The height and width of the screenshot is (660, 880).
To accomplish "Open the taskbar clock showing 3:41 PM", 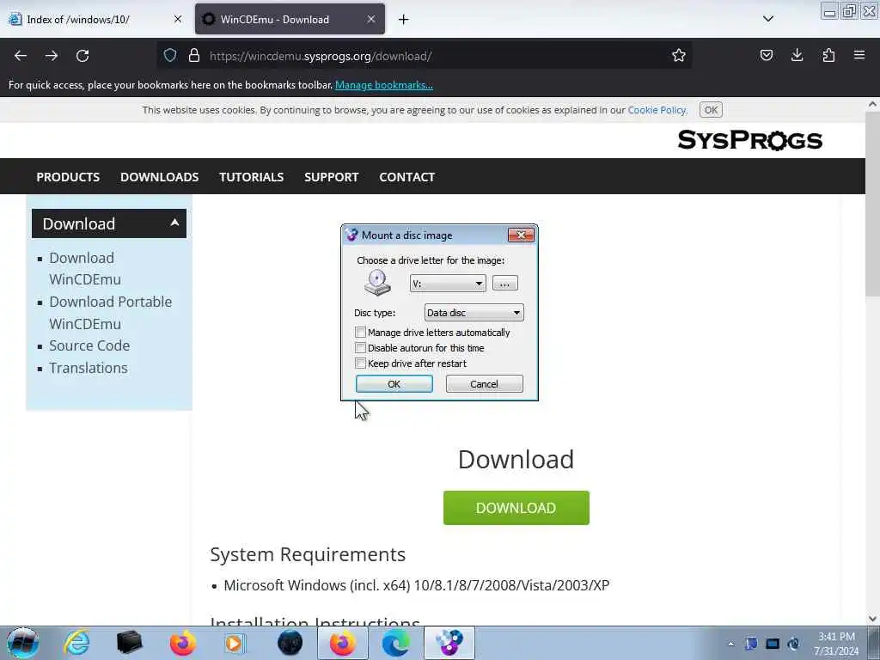I will pyautogui.click(x=836, y=644).
